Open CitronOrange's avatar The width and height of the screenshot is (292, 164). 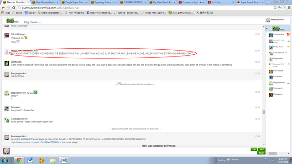point(7,36)
